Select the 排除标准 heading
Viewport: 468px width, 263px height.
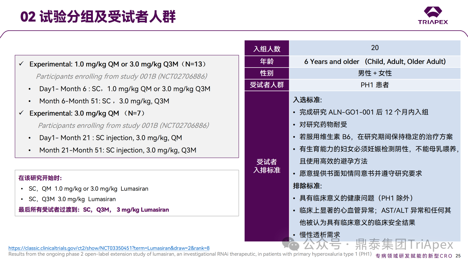tap(307, 186)
